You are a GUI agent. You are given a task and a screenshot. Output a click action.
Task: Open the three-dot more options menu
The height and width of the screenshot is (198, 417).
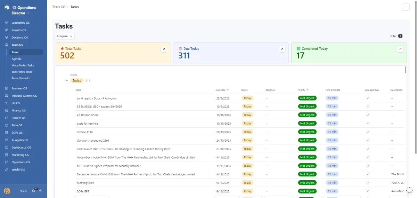coord(406,7)
